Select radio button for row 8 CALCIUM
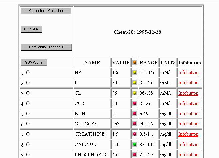Screen dimensions: 219x158 28,144
